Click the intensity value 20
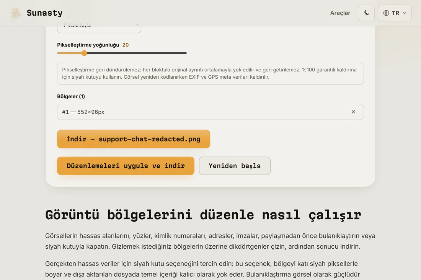This screenshot has height=280, width=421. click(126, 45)
